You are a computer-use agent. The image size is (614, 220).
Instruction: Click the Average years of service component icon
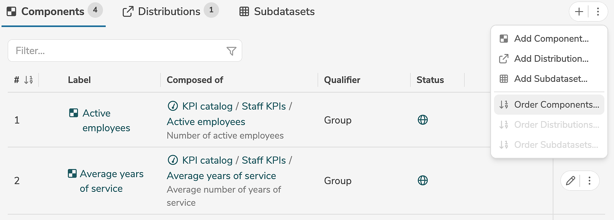(x=72, y=174)
